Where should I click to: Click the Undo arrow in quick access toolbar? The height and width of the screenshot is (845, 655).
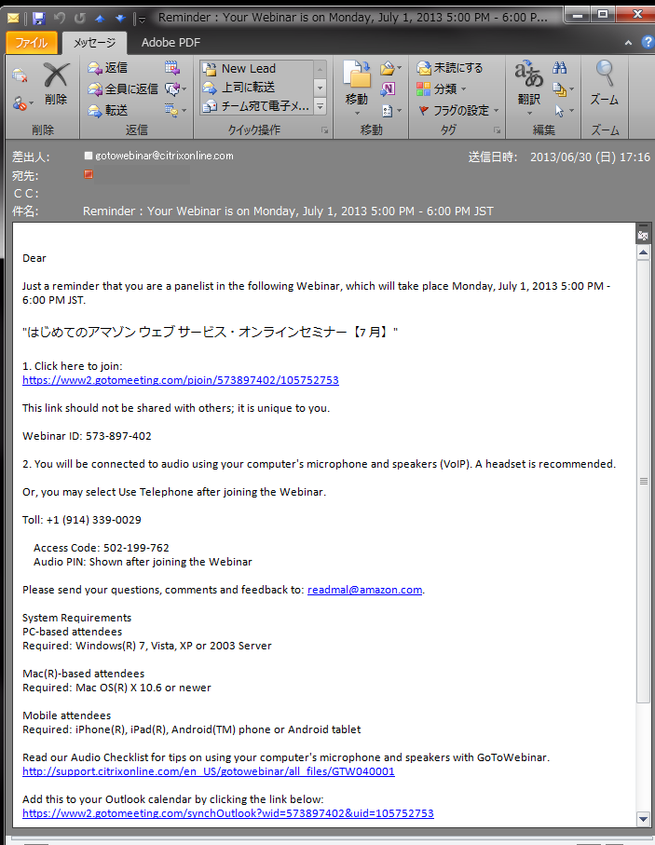pyautogui.click(x=60, y=19)
